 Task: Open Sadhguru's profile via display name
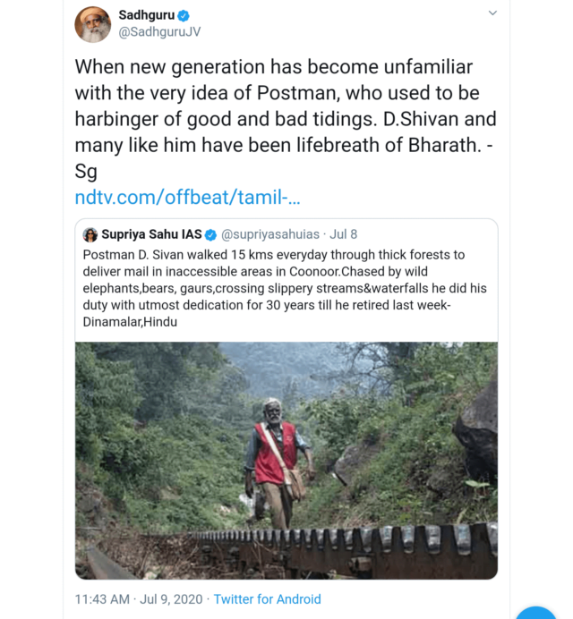(x=148, y=15)
